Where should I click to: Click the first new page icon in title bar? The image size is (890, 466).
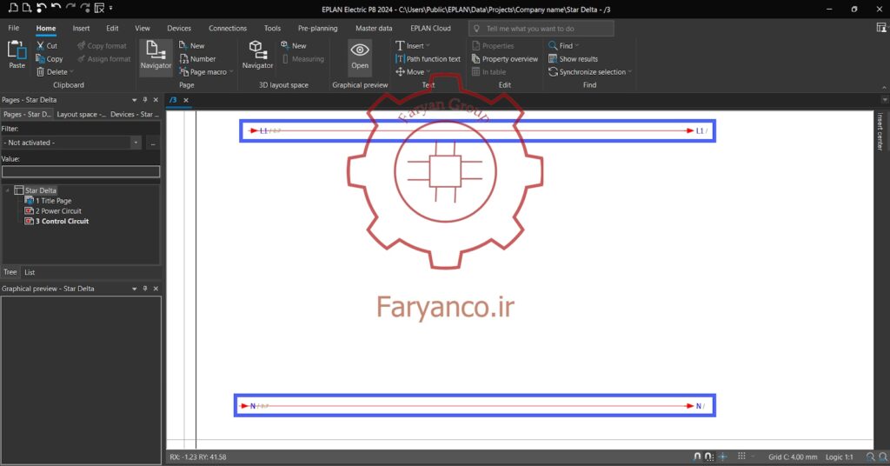pyautogui.click(x=12, y=7)
